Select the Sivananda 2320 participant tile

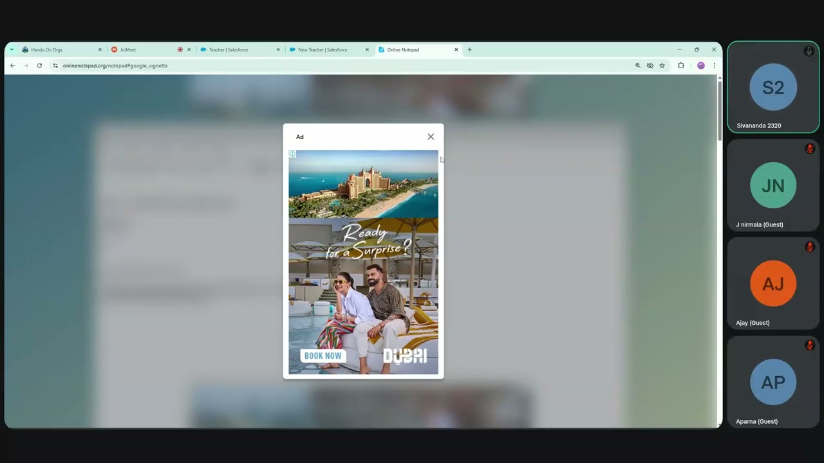pyautogui.click(x=773, y=87)
